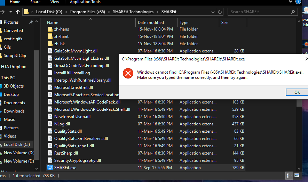Select Security.Cryptography.dll file icon

pos(50,160)
